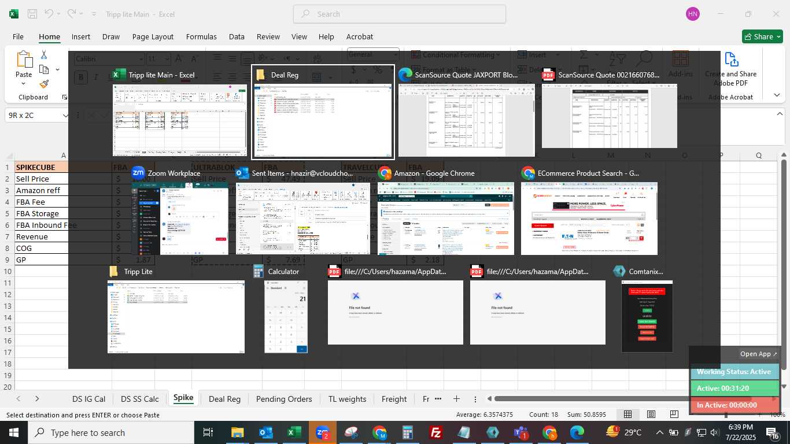Show hidden system tray icons
The width and height of the screenshot is (790, 444).
[x=659, y=432]
